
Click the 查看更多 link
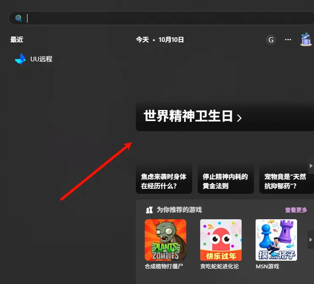tap(296, 210)
